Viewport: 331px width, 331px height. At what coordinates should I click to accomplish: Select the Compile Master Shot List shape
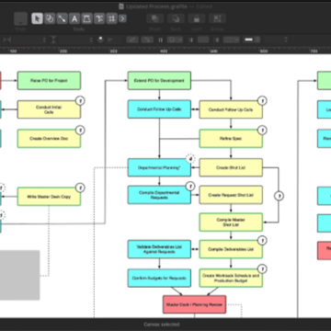(x=231, y=223)
